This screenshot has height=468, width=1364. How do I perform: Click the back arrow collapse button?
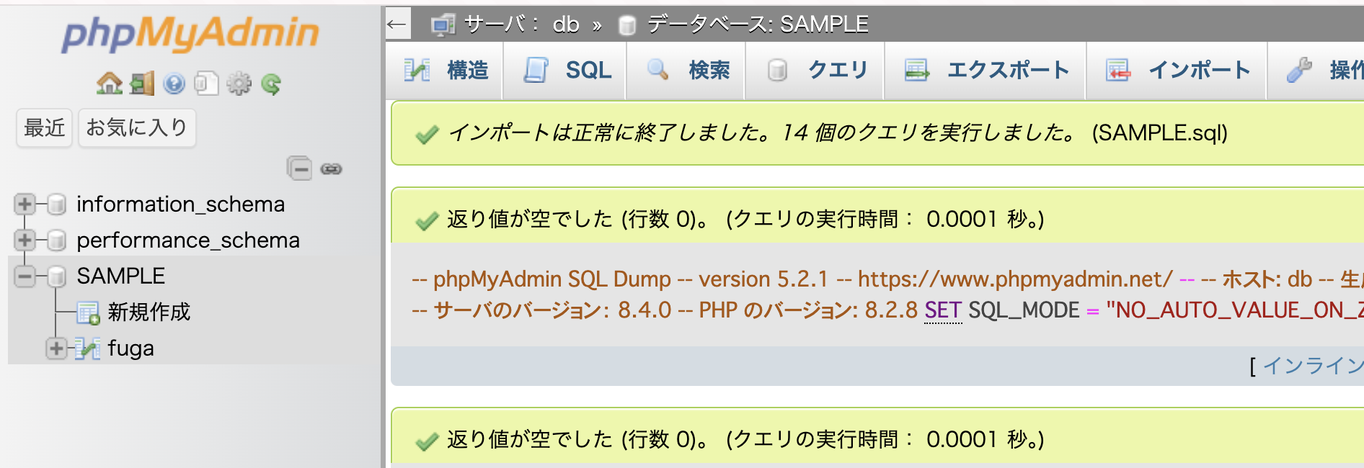click(397, 24)
